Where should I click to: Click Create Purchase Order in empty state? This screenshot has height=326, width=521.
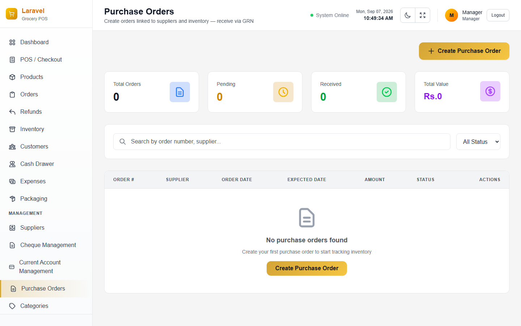(307, 268)
